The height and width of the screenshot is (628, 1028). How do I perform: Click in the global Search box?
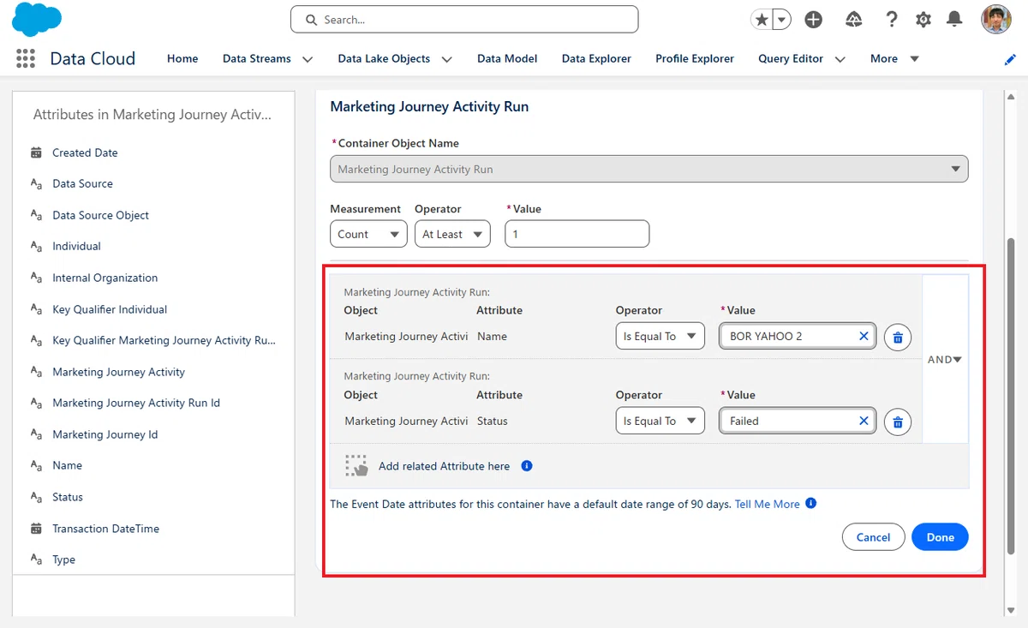pyautogui.click(x=464, y=20)
